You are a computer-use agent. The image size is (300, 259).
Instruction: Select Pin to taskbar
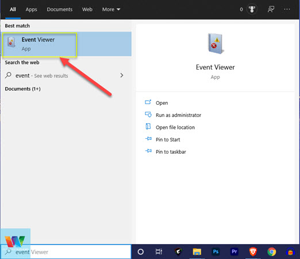(171, 152)
